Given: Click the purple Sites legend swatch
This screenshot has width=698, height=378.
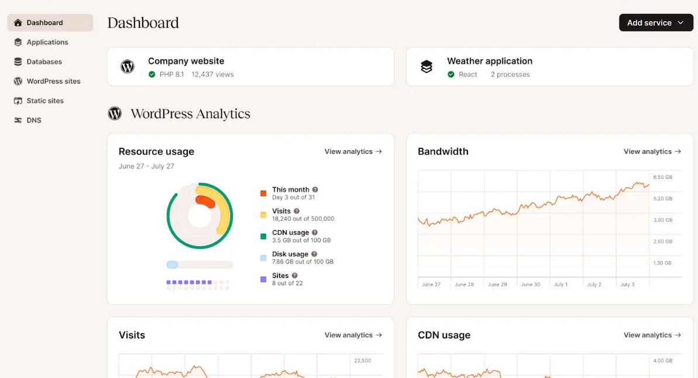Looking at the screenshot, I should [x=263, y=279].
